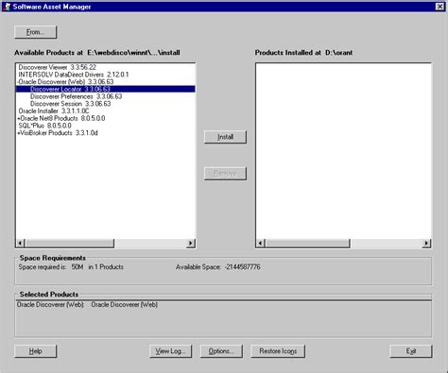Open the Options... dialog
This screenshot has height=373, width=448.
tap(221, 351)
